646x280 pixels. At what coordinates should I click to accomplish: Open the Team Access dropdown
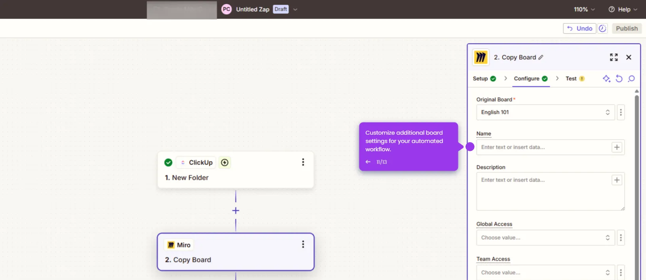point(545,272)
